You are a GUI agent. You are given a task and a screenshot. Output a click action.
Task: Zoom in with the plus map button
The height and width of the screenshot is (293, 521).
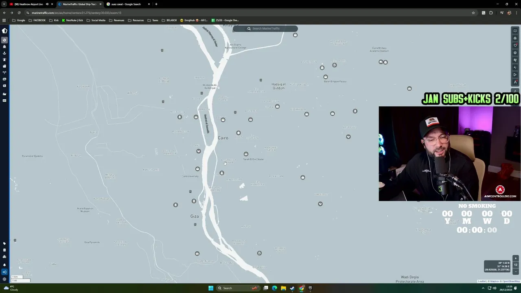[516, 258]
